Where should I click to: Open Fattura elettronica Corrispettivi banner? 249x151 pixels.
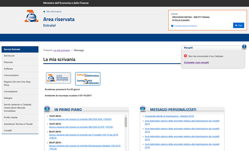tap(87, 79)
